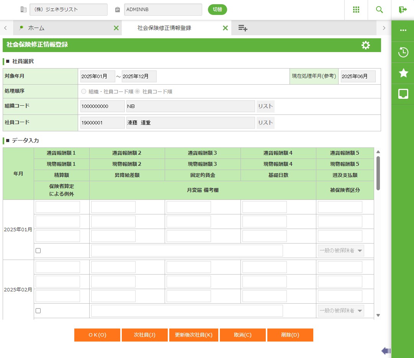Viewport: 414px width, 358px height.
Task: Switch to the ホーム tab
Action: (x=36, y=28)
